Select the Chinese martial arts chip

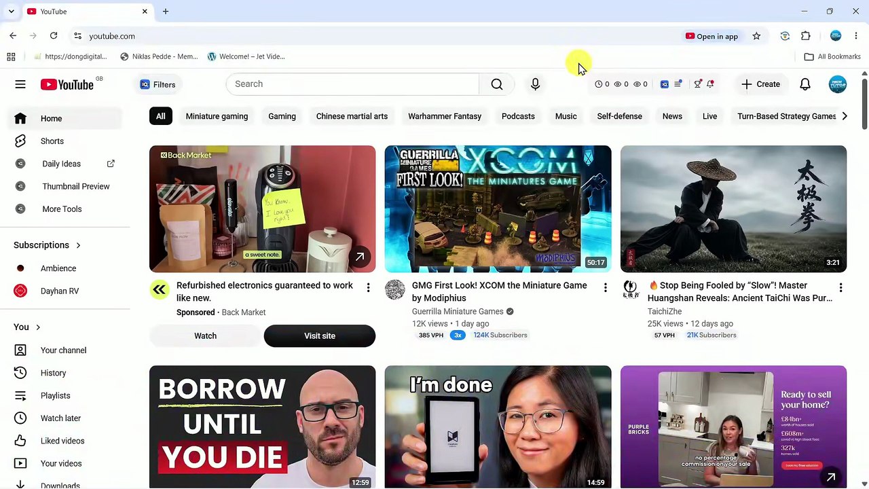click(x=352, y=116)
